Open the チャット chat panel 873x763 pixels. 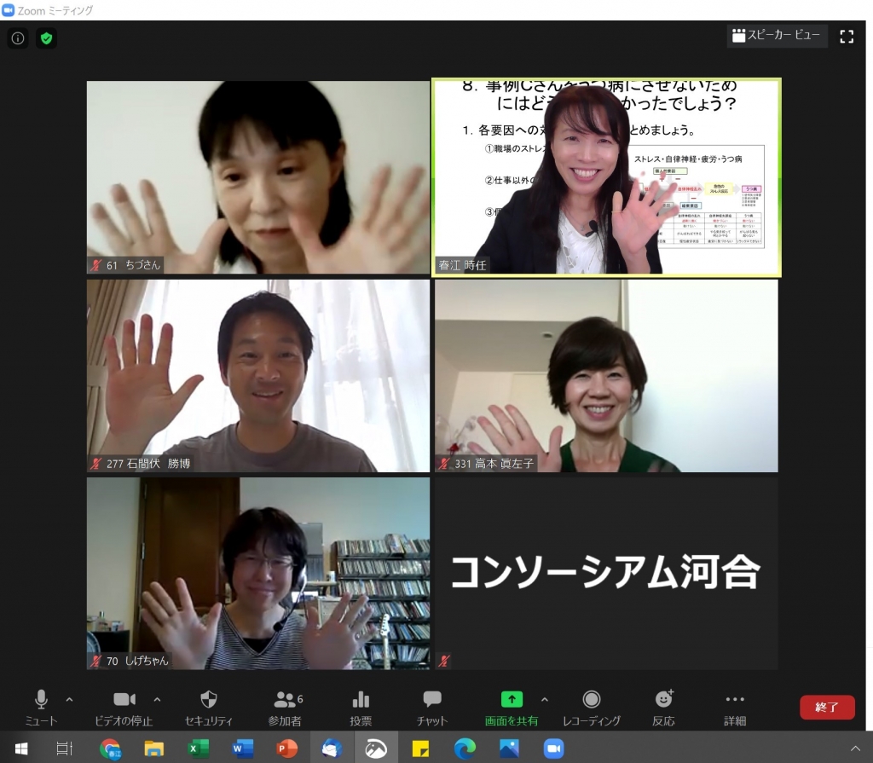coord(432,700)
